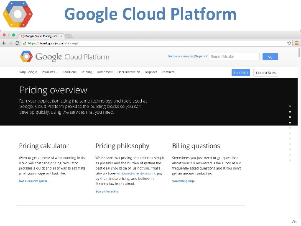Open the Documentation nav item
The image size is (301, 226).
coord(129,72)
